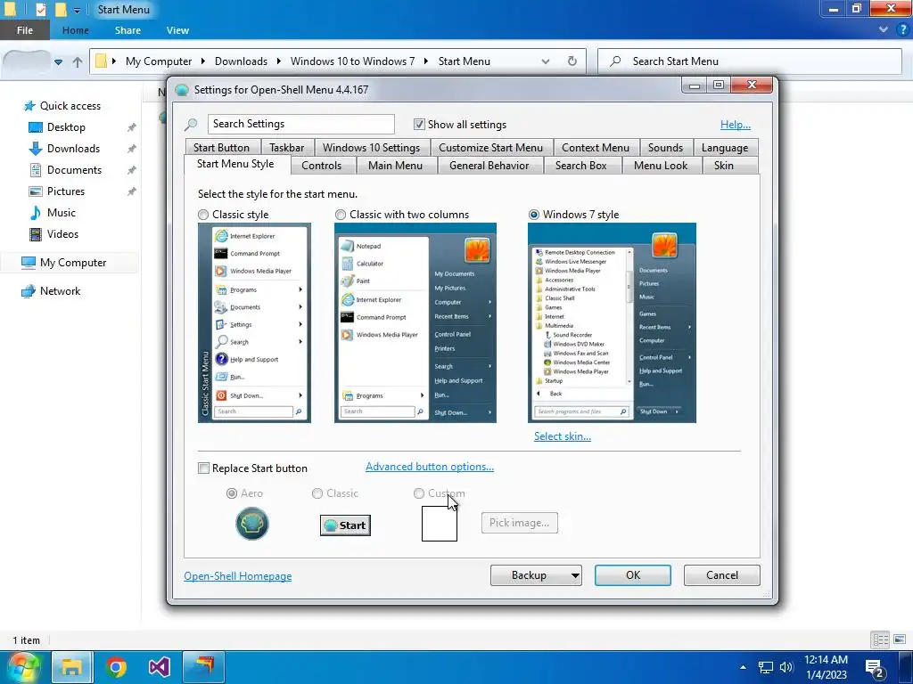Click the Select skin link
Image resolution: width=913 pixels, height=684 pixels.
pyautogui.click(x=563, y=436)
